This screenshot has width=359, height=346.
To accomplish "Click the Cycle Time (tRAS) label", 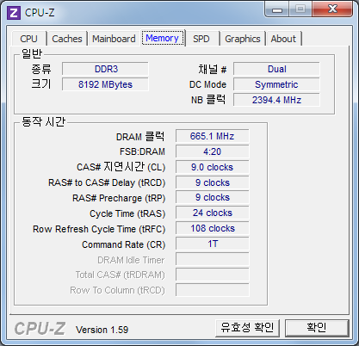I will 127,213.
